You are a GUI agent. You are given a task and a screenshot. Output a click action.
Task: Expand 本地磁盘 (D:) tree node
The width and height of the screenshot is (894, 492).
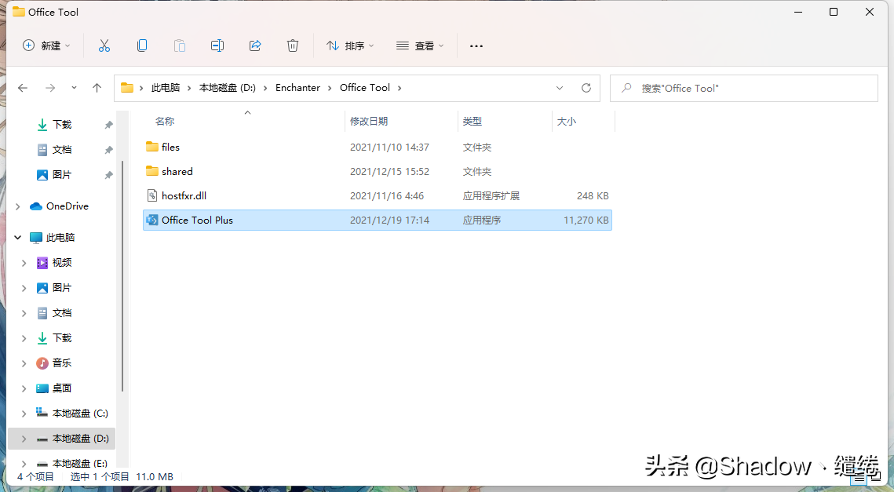pyautogui.click(x=24, y=439)
